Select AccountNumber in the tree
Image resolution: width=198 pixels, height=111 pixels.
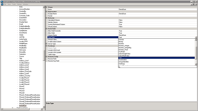tap(24, 9)
